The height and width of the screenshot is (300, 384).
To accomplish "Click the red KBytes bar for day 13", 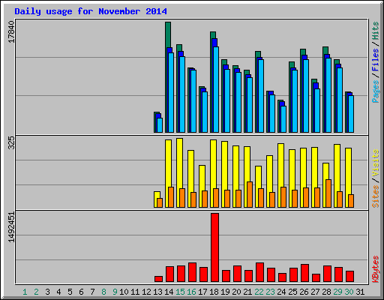I will (158, 279).
